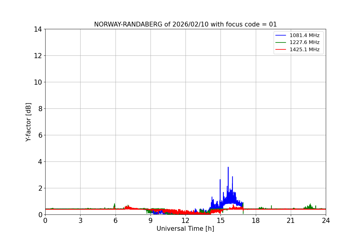Click x-axis tick label 21
The width and height of the screenshot is (362, 241).
tap(291, 221)
